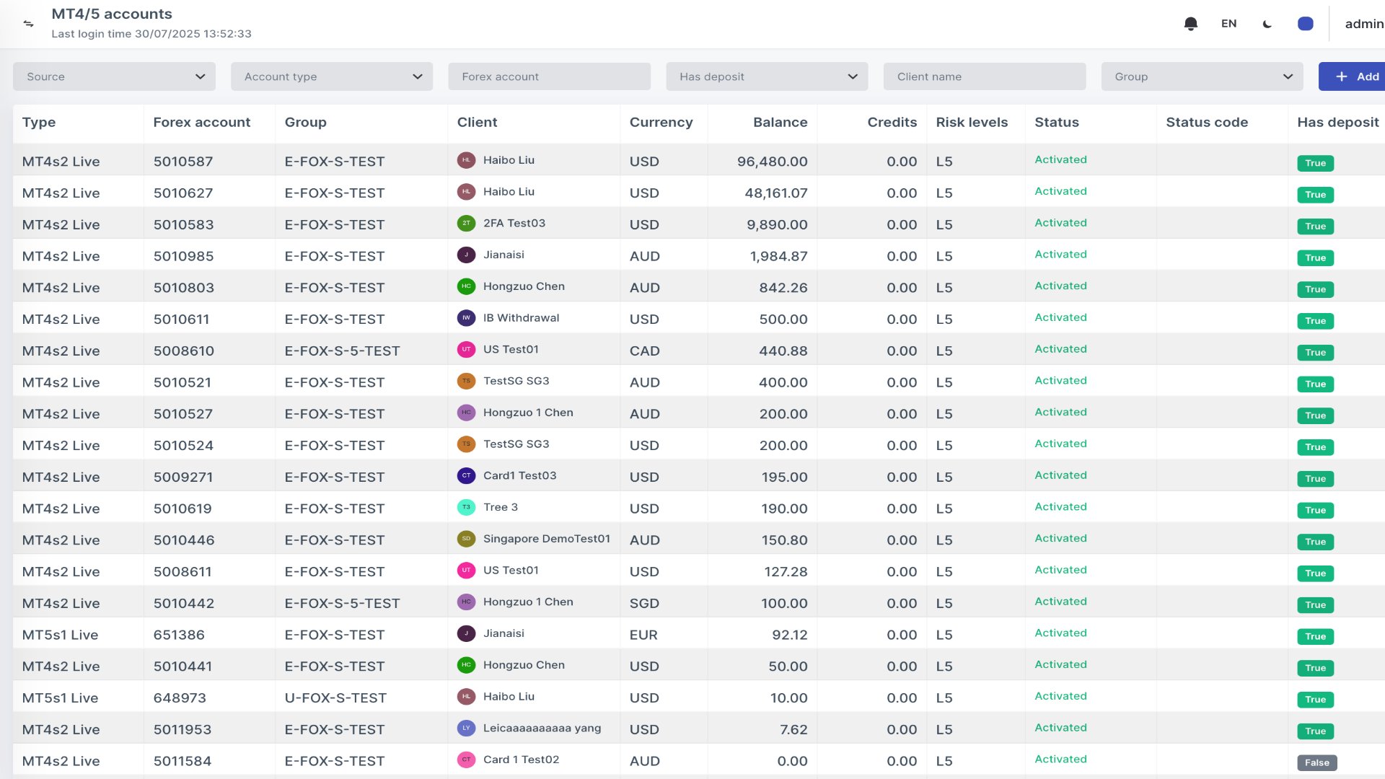Focus the Forex account filter field
1385x779 pixels.
click(x=550, y=76)
